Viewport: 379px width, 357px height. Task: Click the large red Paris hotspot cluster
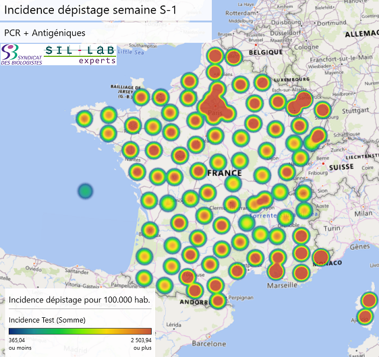point(214,104)
